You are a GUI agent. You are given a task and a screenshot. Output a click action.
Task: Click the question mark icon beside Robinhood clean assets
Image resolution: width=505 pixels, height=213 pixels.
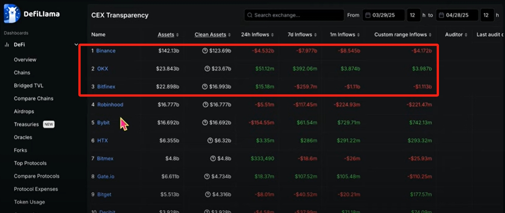coord(205,105)
